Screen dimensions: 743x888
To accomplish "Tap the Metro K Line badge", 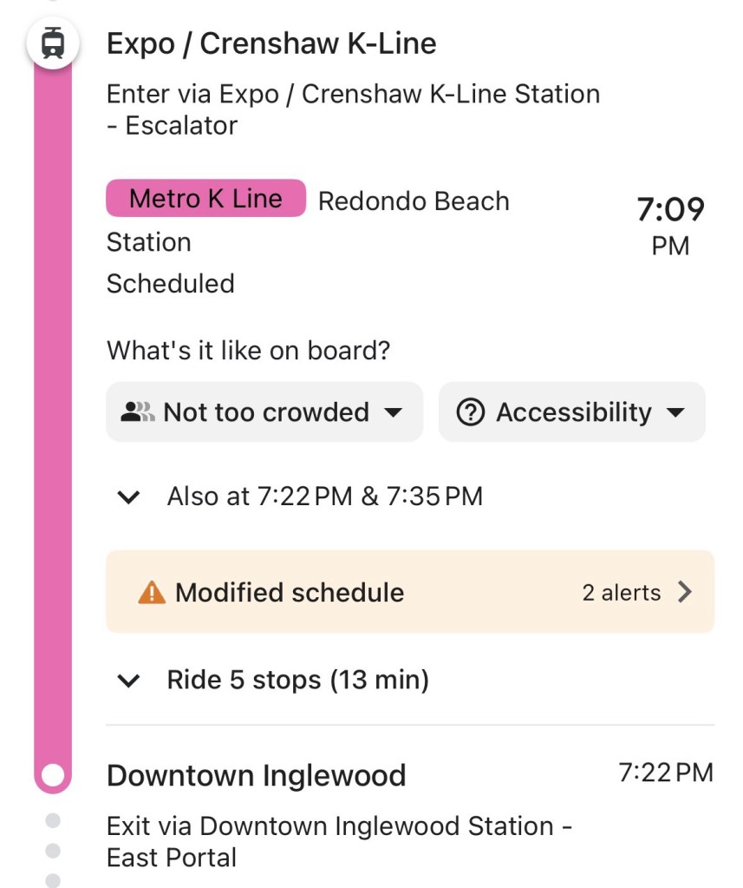I will pos(205,199).
